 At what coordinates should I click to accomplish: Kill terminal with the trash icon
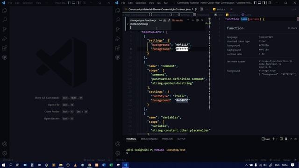coord(286,139)
